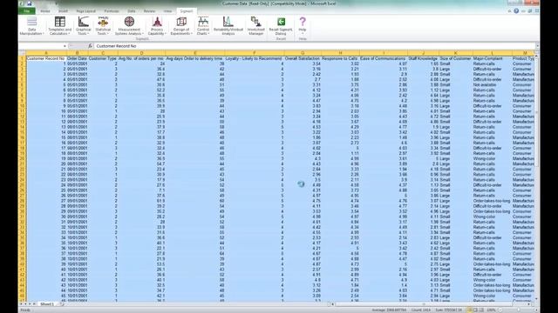Open the File tab

[27, 11]
